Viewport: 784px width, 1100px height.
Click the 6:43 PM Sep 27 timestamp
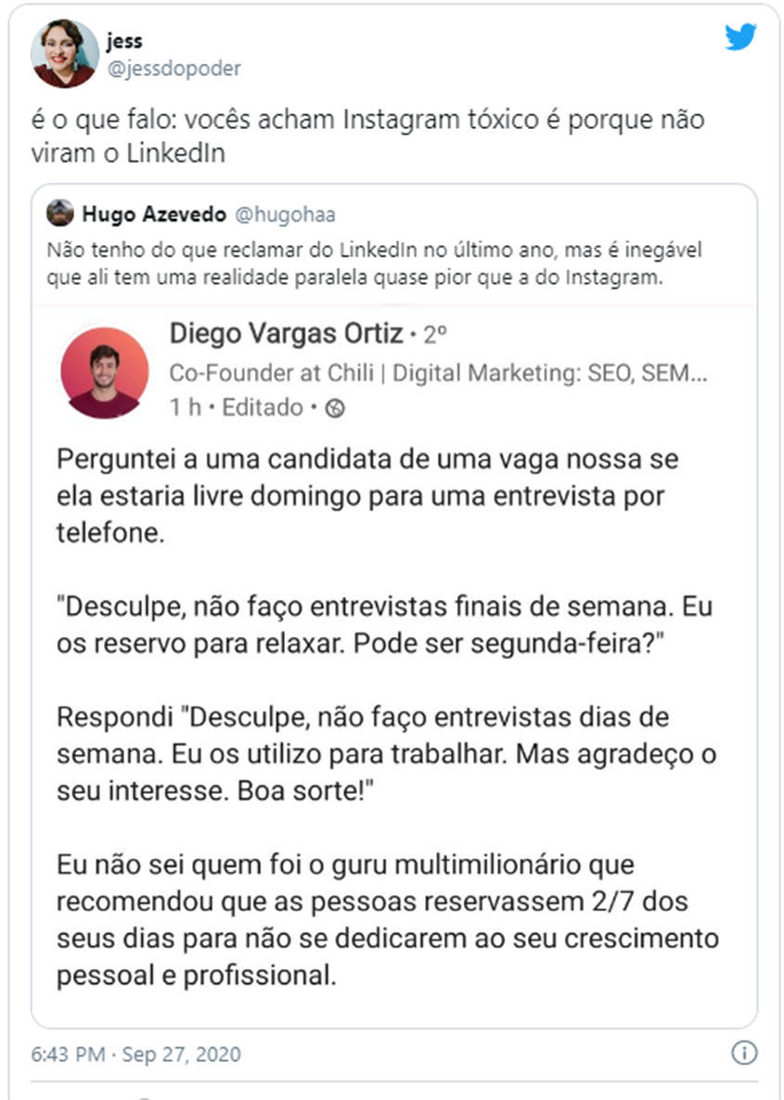pos(135,1055)
